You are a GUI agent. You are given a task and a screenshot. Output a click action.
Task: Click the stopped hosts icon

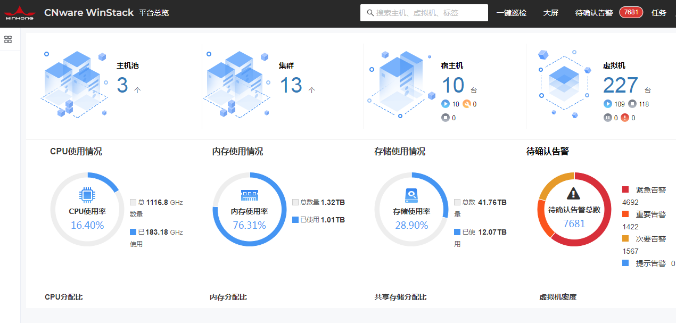click(x=446, y=118)
